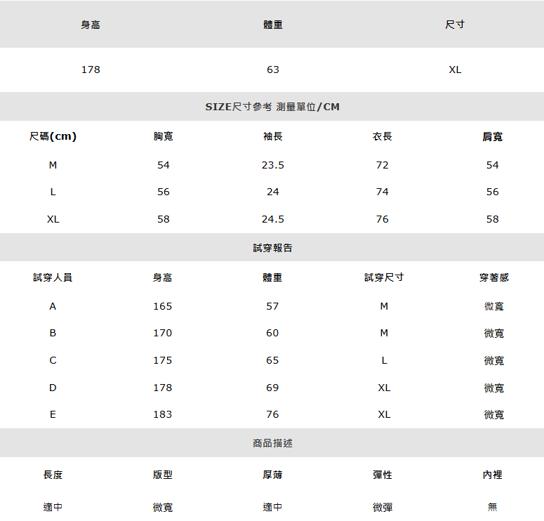Click the 彈性 column header
This screenshot has height=521, width=544.
click(383, 475)
